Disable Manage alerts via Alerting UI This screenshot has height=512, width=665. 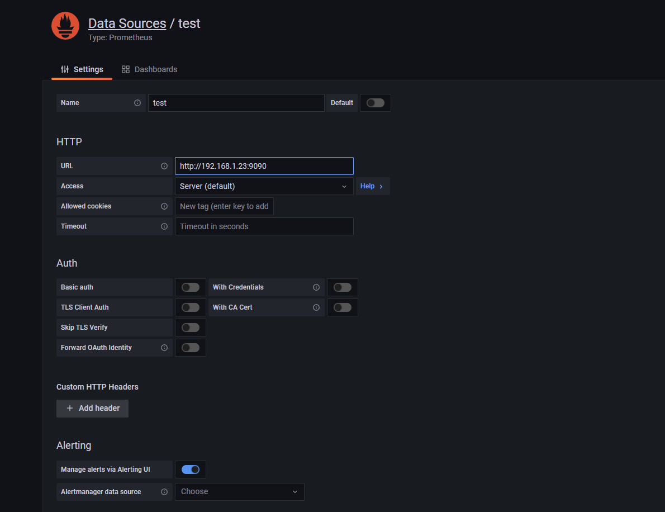click(190, 470)
